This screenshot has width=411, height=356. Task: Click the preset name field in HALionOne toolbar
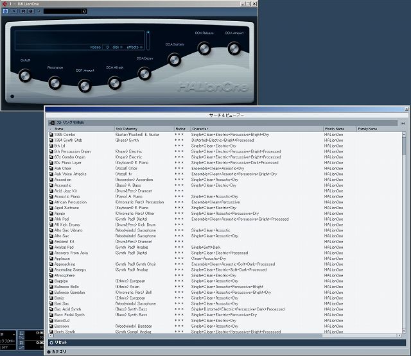(63, 12)
